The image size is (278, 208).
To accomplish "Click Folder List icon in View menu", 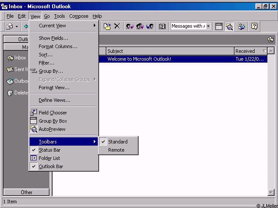I will (x=33, y=158).
